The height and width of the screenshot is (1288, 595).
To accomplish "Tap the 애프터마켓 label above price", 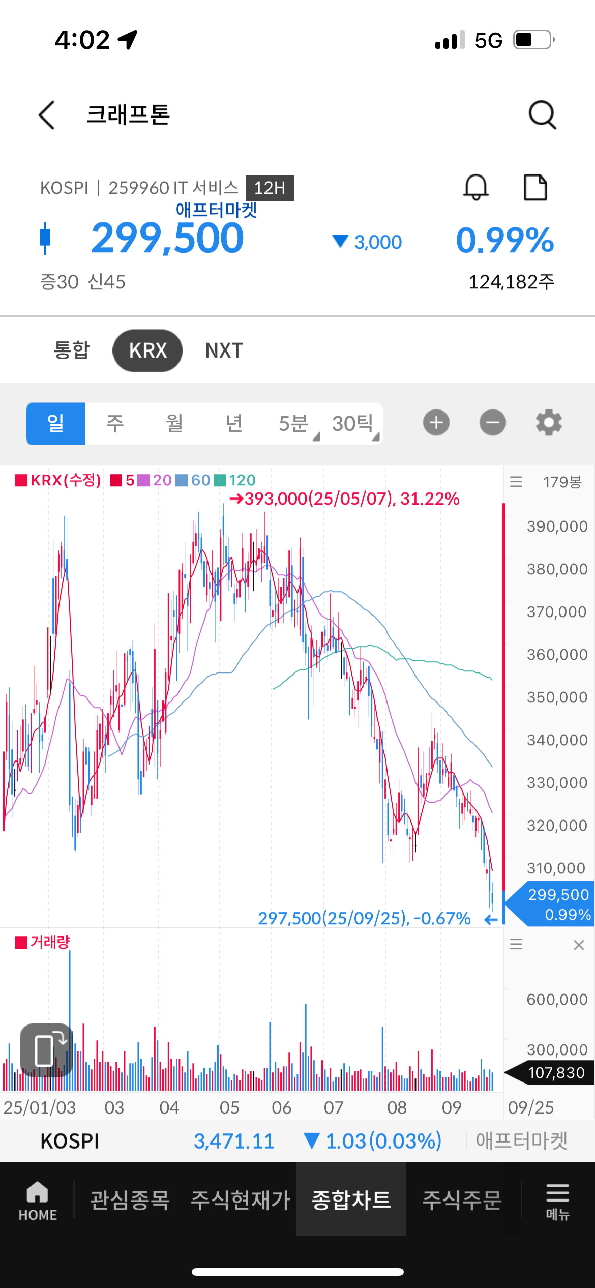I will pyautogui.click(x=216, y=209).
